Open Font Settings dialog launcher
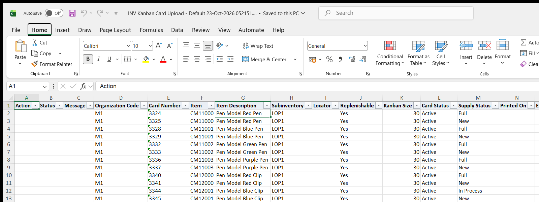This screenshot has width=539, height=202. [x=175, y=74]
